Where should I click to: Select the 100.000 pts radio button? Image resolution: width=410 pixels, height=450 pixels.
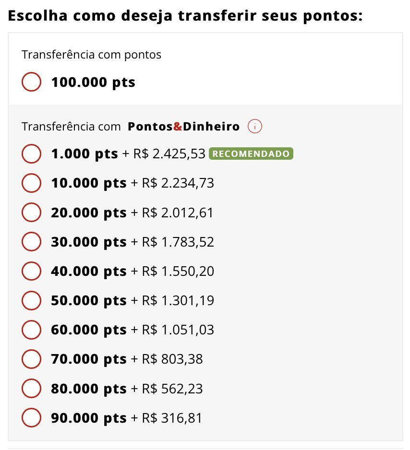click(x=31, y=82)
